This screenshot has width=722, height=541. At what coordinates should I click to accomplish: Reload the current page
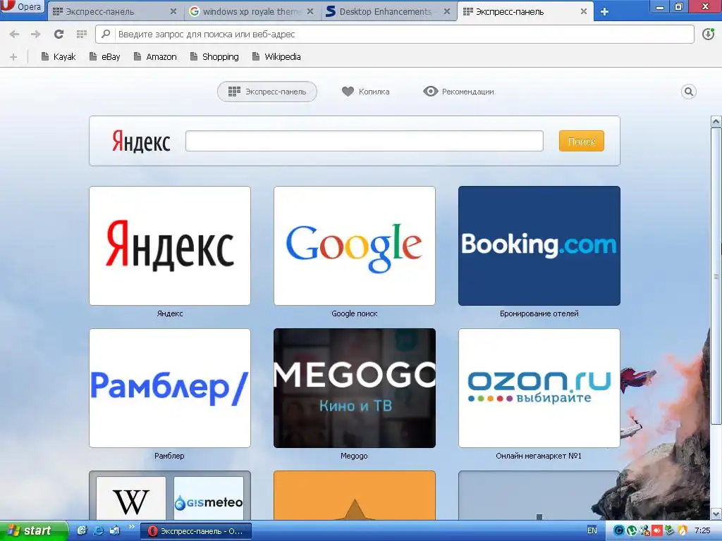click(59, 34)
